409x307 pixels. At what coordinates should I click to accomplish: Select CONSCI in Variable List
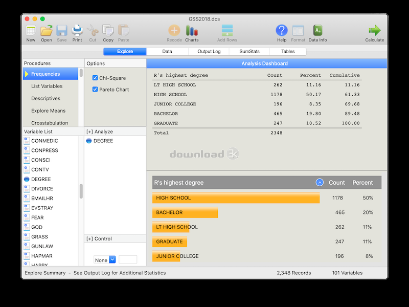[x=41, y=160]
